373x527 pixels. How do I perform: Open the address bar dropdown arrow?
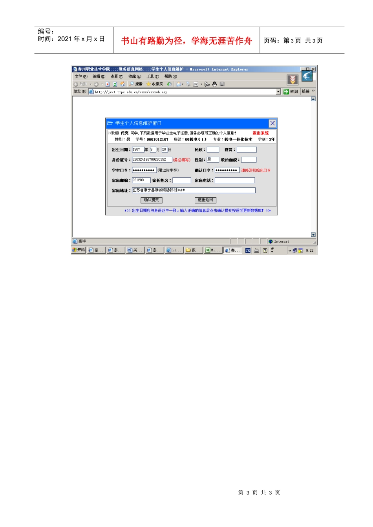(278, 92)
